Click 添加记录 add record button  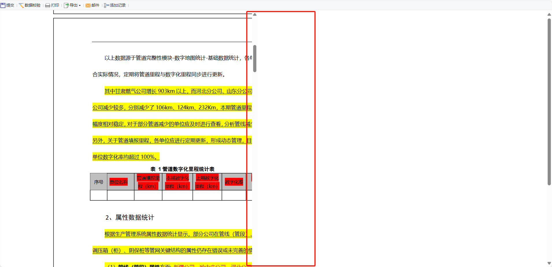coord(115,5)
